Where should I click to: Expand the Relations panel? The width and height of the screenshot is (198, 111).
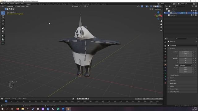tap(172, 78)
